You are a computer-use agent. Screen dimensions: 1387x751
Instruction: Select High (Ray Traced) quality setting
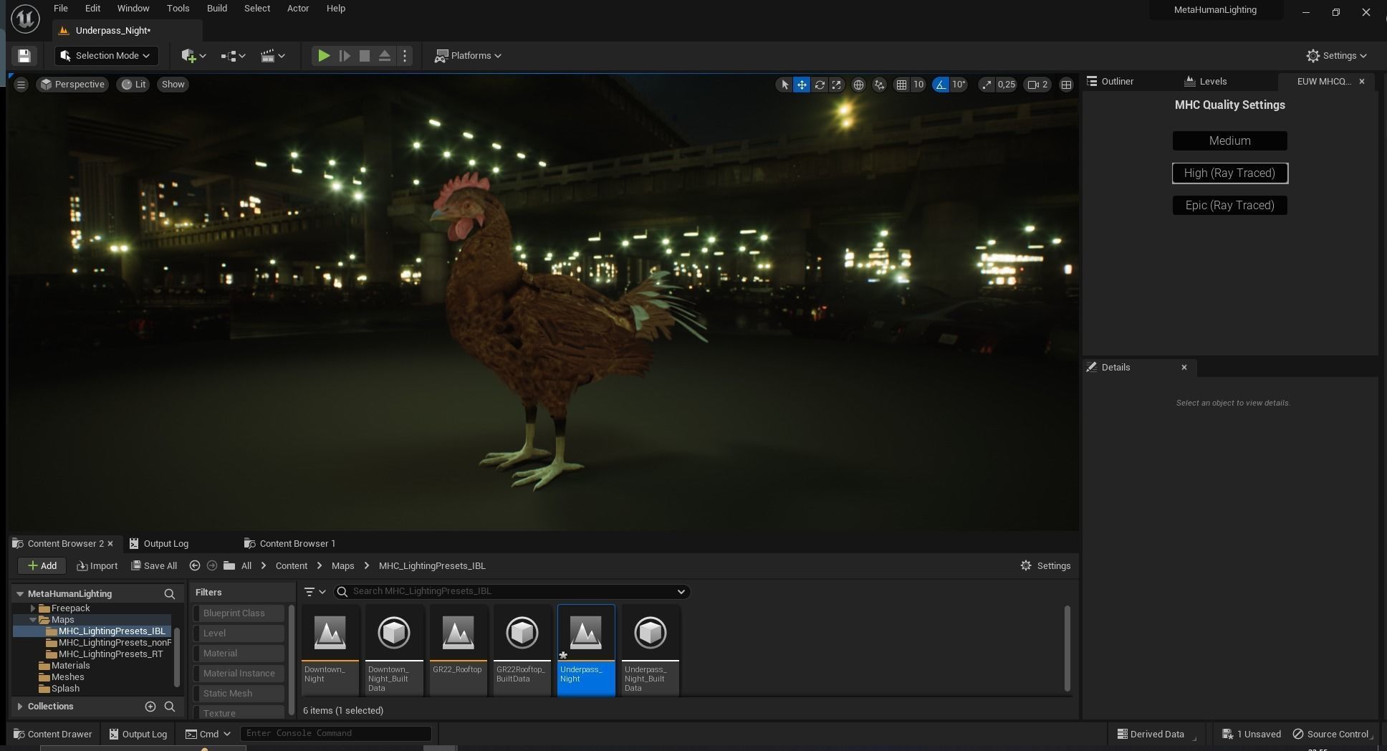point(1229,173)
